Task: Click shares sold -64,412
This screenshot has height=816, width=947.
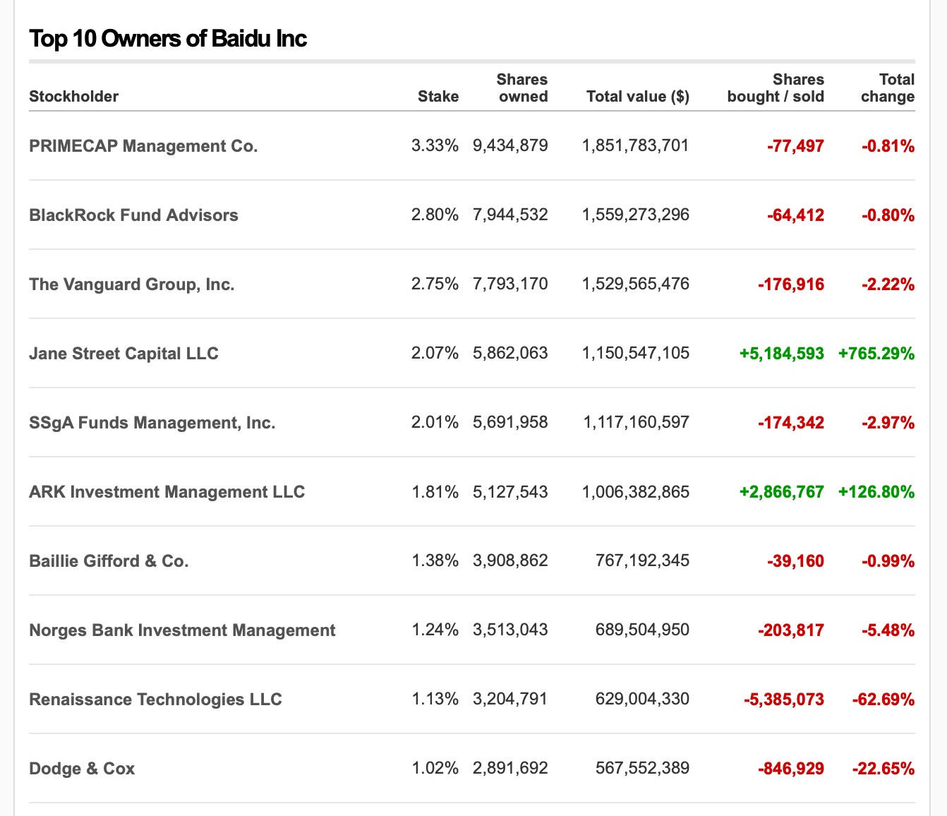Action: pyautogui.click(x=795, y=215)
